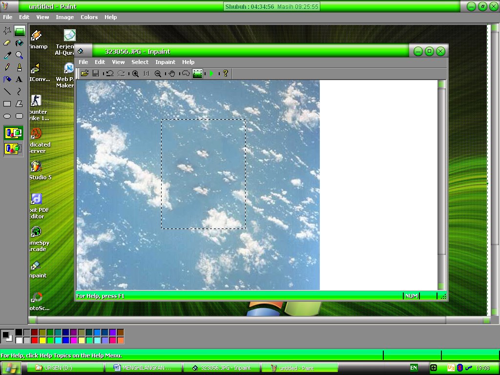500x375 pixels.
Task: Pick the Pick Color eyedropper tool
Action: (x=7, y=55)
